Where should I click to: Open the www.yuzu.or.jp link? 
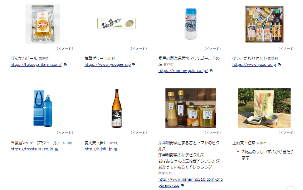[x=254, y=64]
